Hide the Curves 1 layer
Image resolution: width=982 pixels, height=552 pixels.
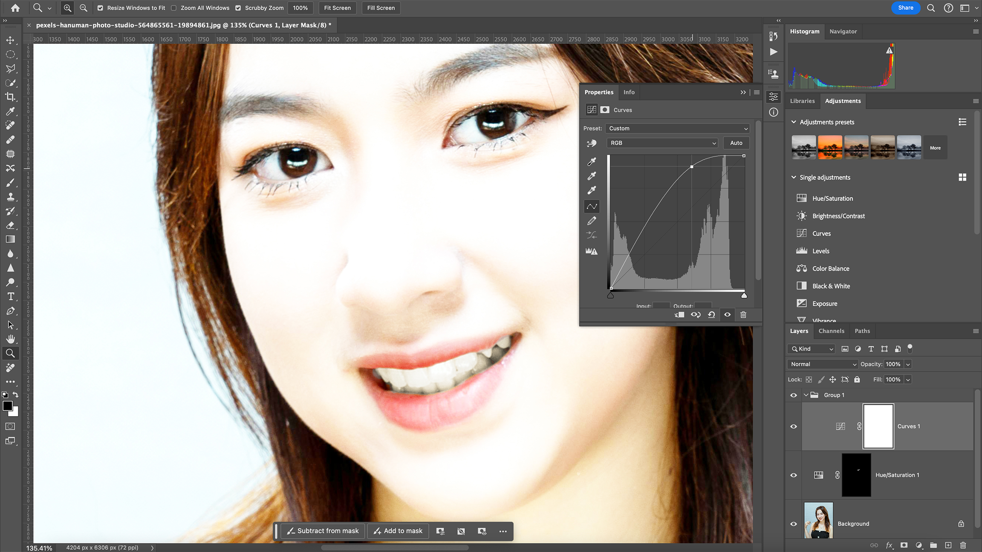794,426
